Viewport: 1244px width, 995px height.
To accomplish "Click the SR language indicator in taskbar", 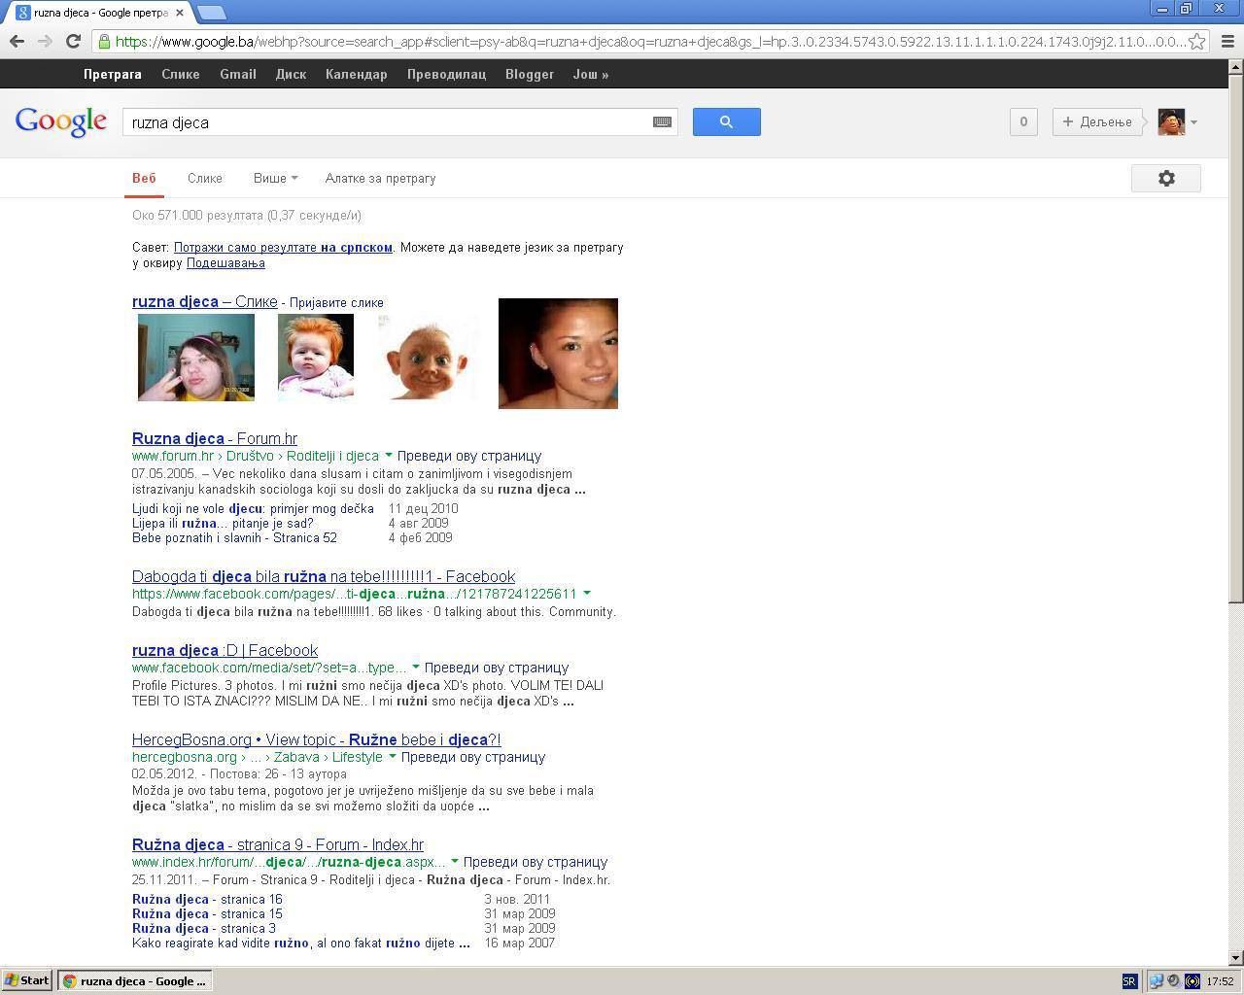I will [1129, 981].
